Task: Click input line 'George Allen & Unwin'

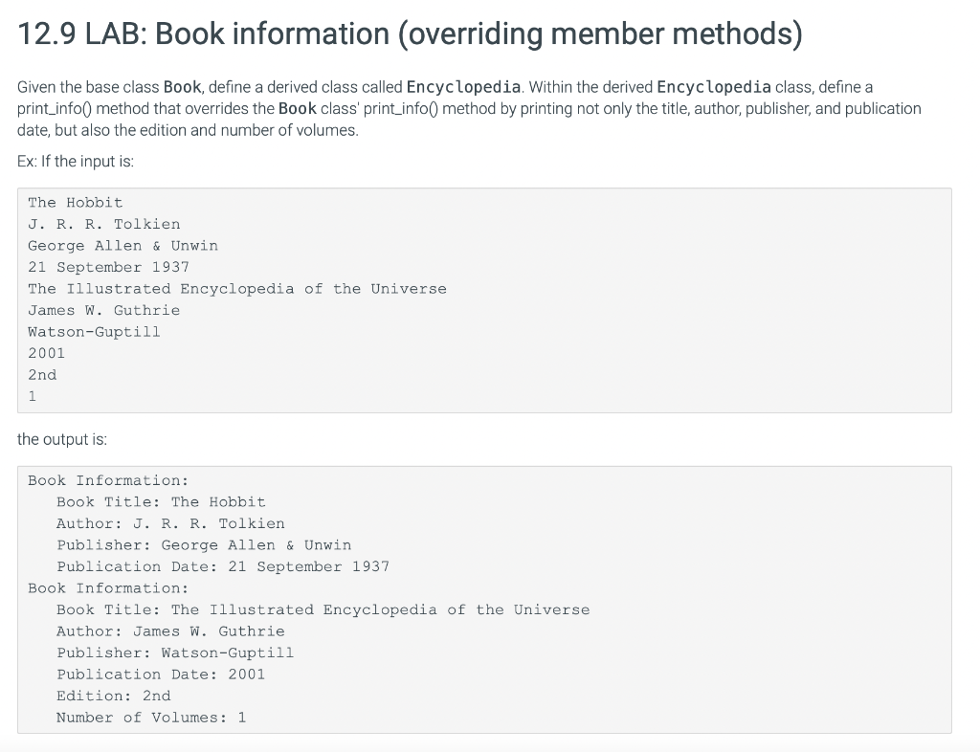Action: (122, 246)
